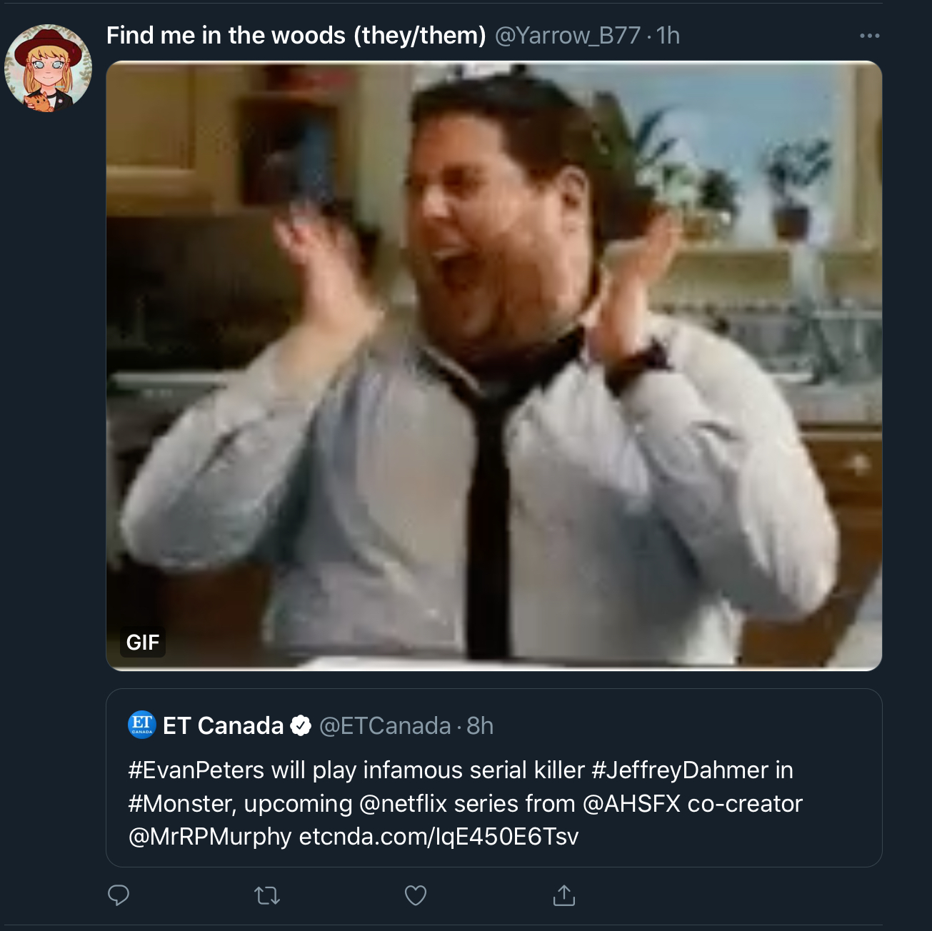Retweet this post using the arrows icon
This screenshot has width=932, height=931.
[x=267, y=895]
